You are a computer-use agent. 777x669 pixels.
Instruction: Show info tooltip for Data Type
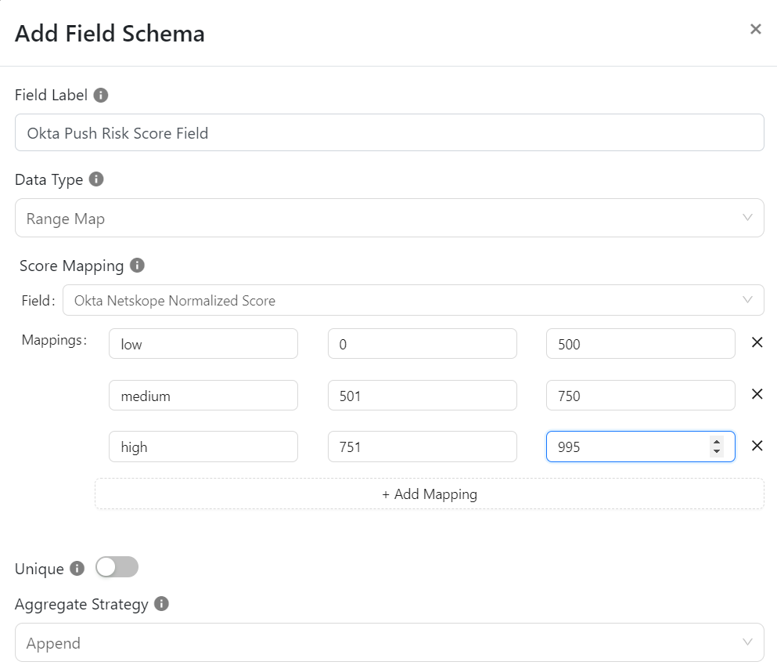[96, 179]
